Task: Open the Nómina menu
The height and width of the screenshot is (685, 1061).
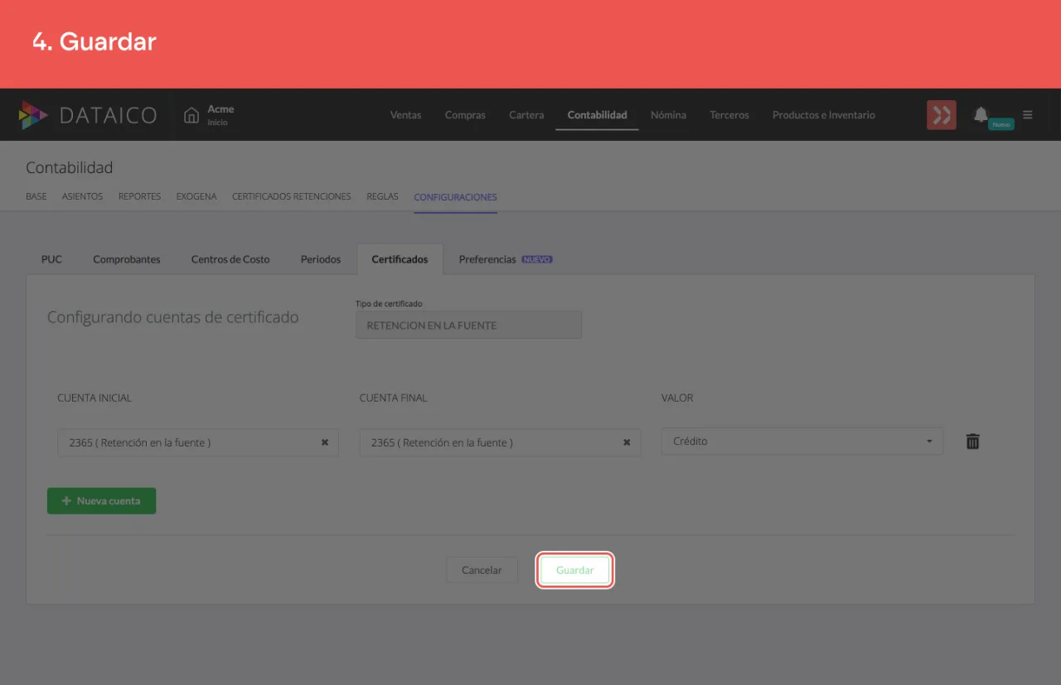Action: (668, 115)
